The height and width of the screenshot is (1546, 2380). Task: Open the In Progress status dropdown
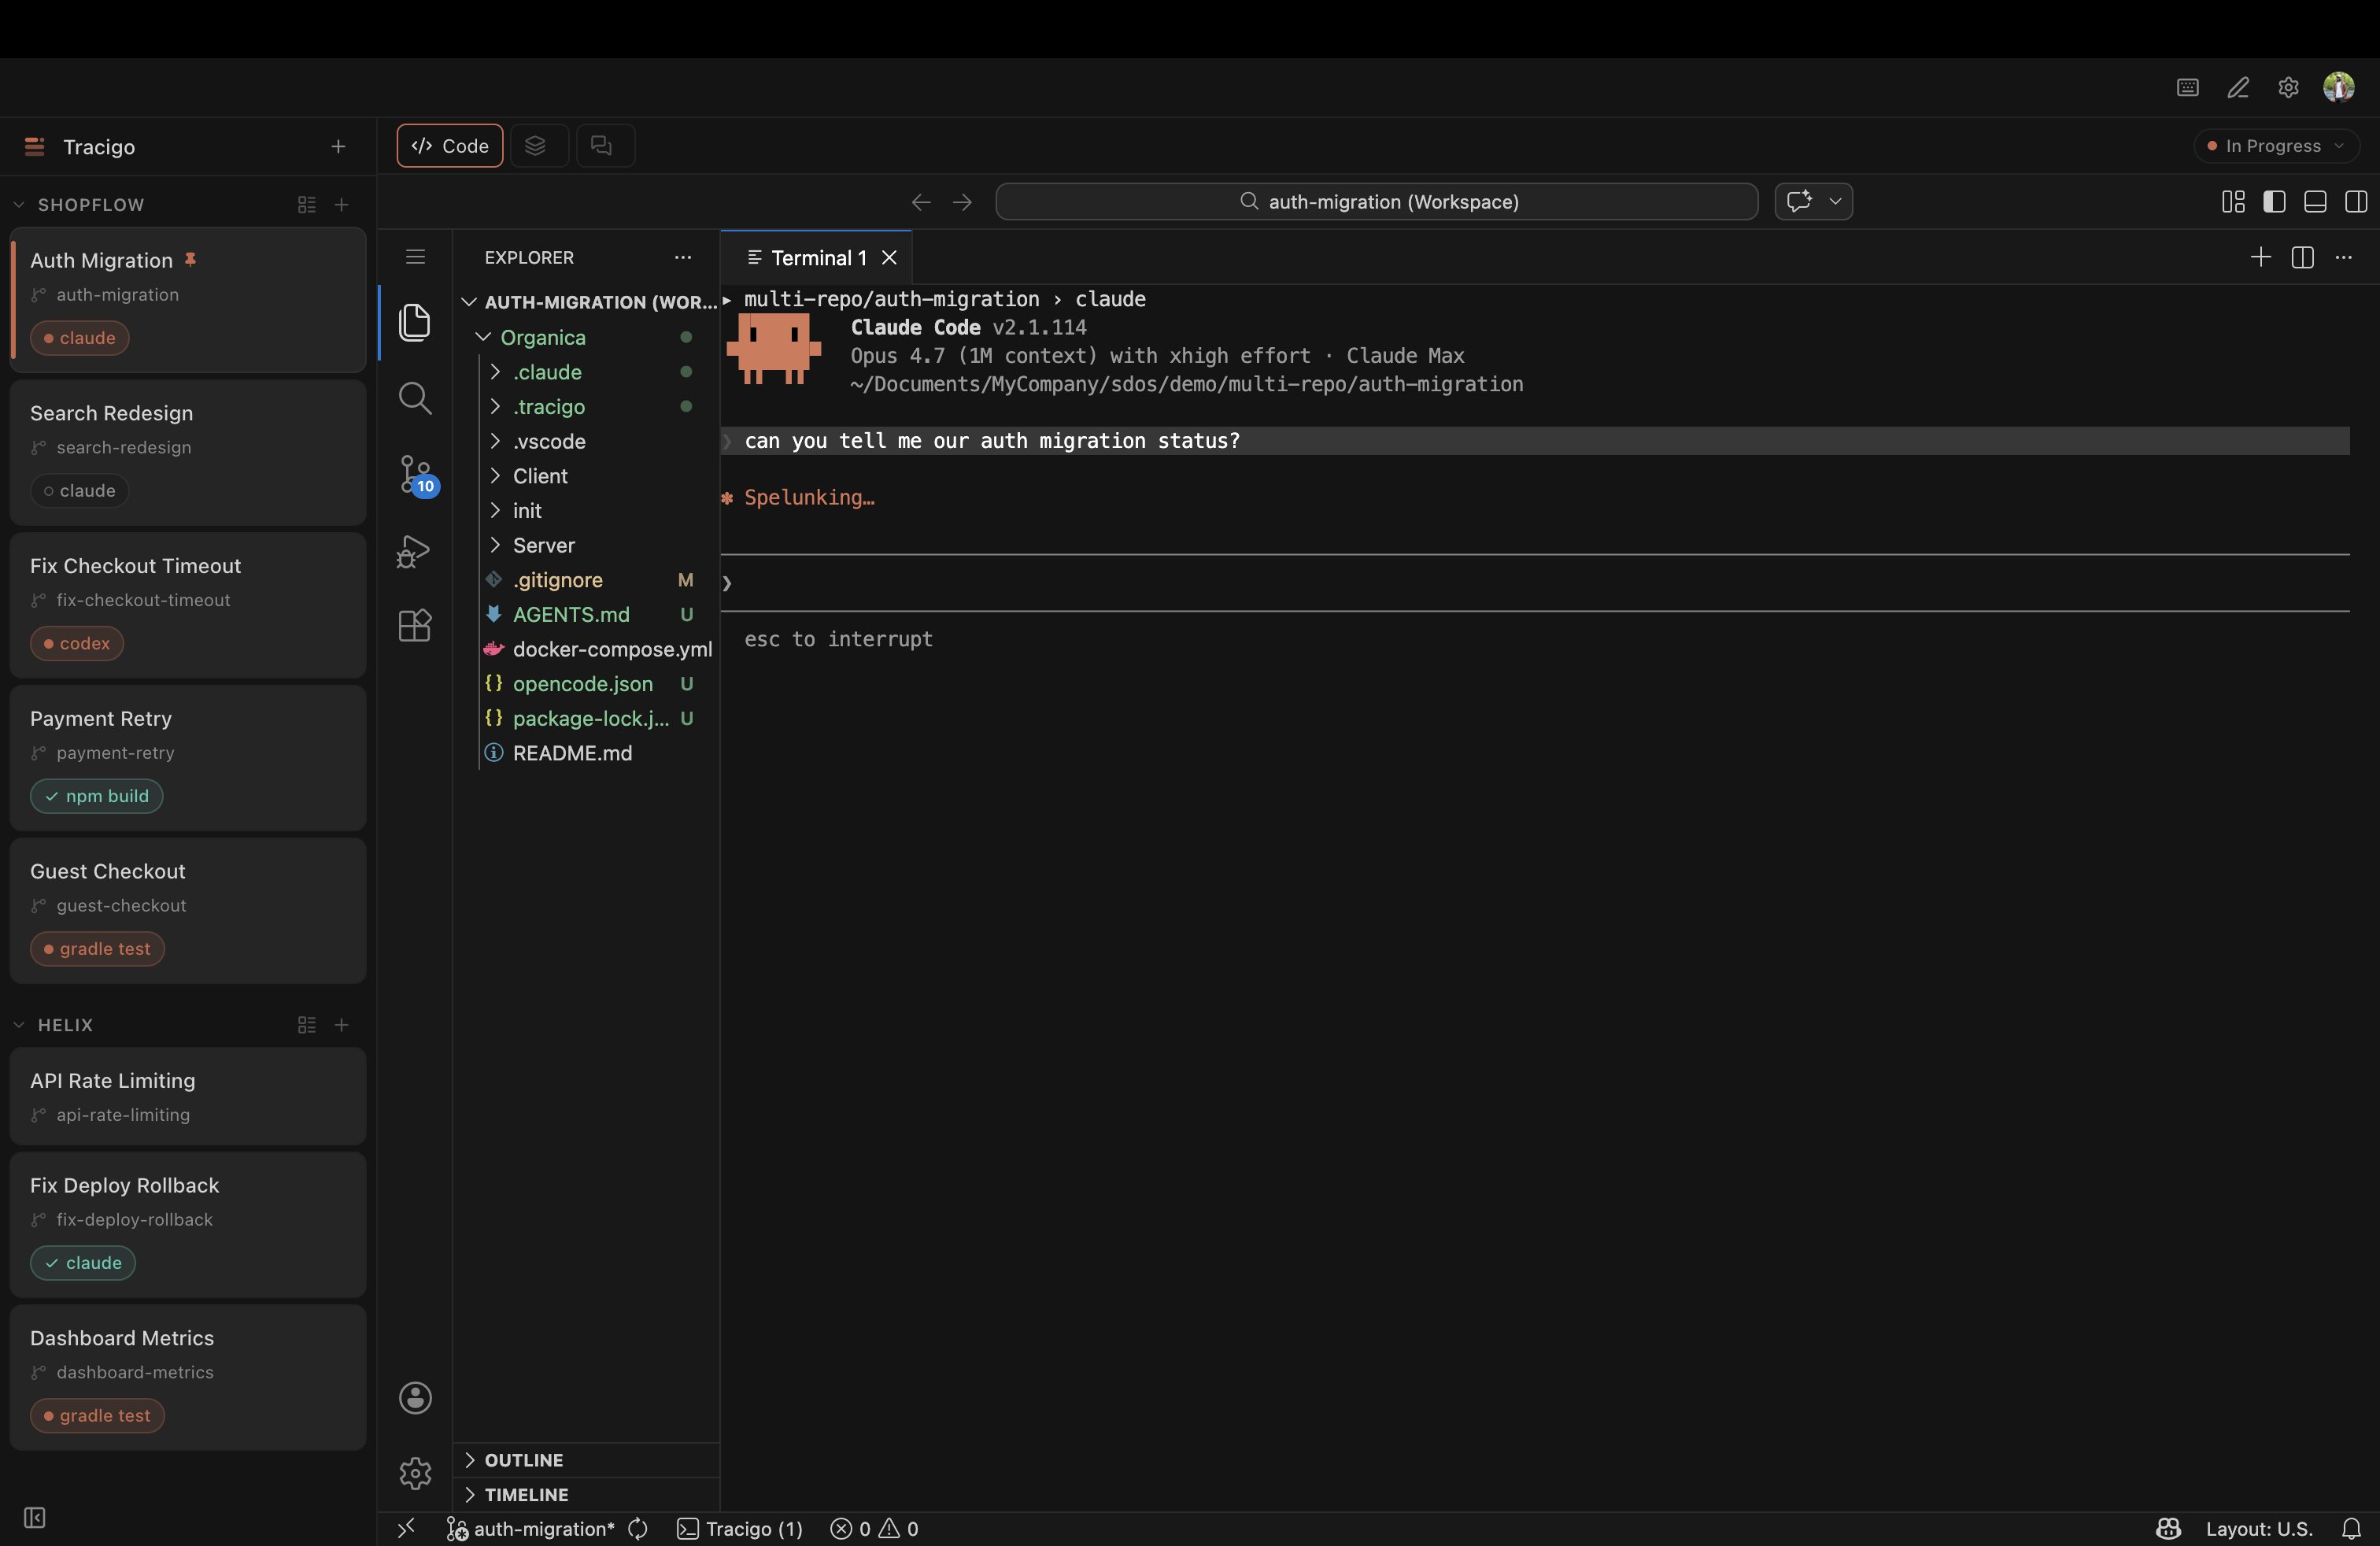click(2276, 146)
